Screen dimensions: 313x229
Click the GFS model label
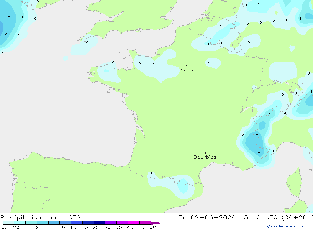(x=74, y=217)
